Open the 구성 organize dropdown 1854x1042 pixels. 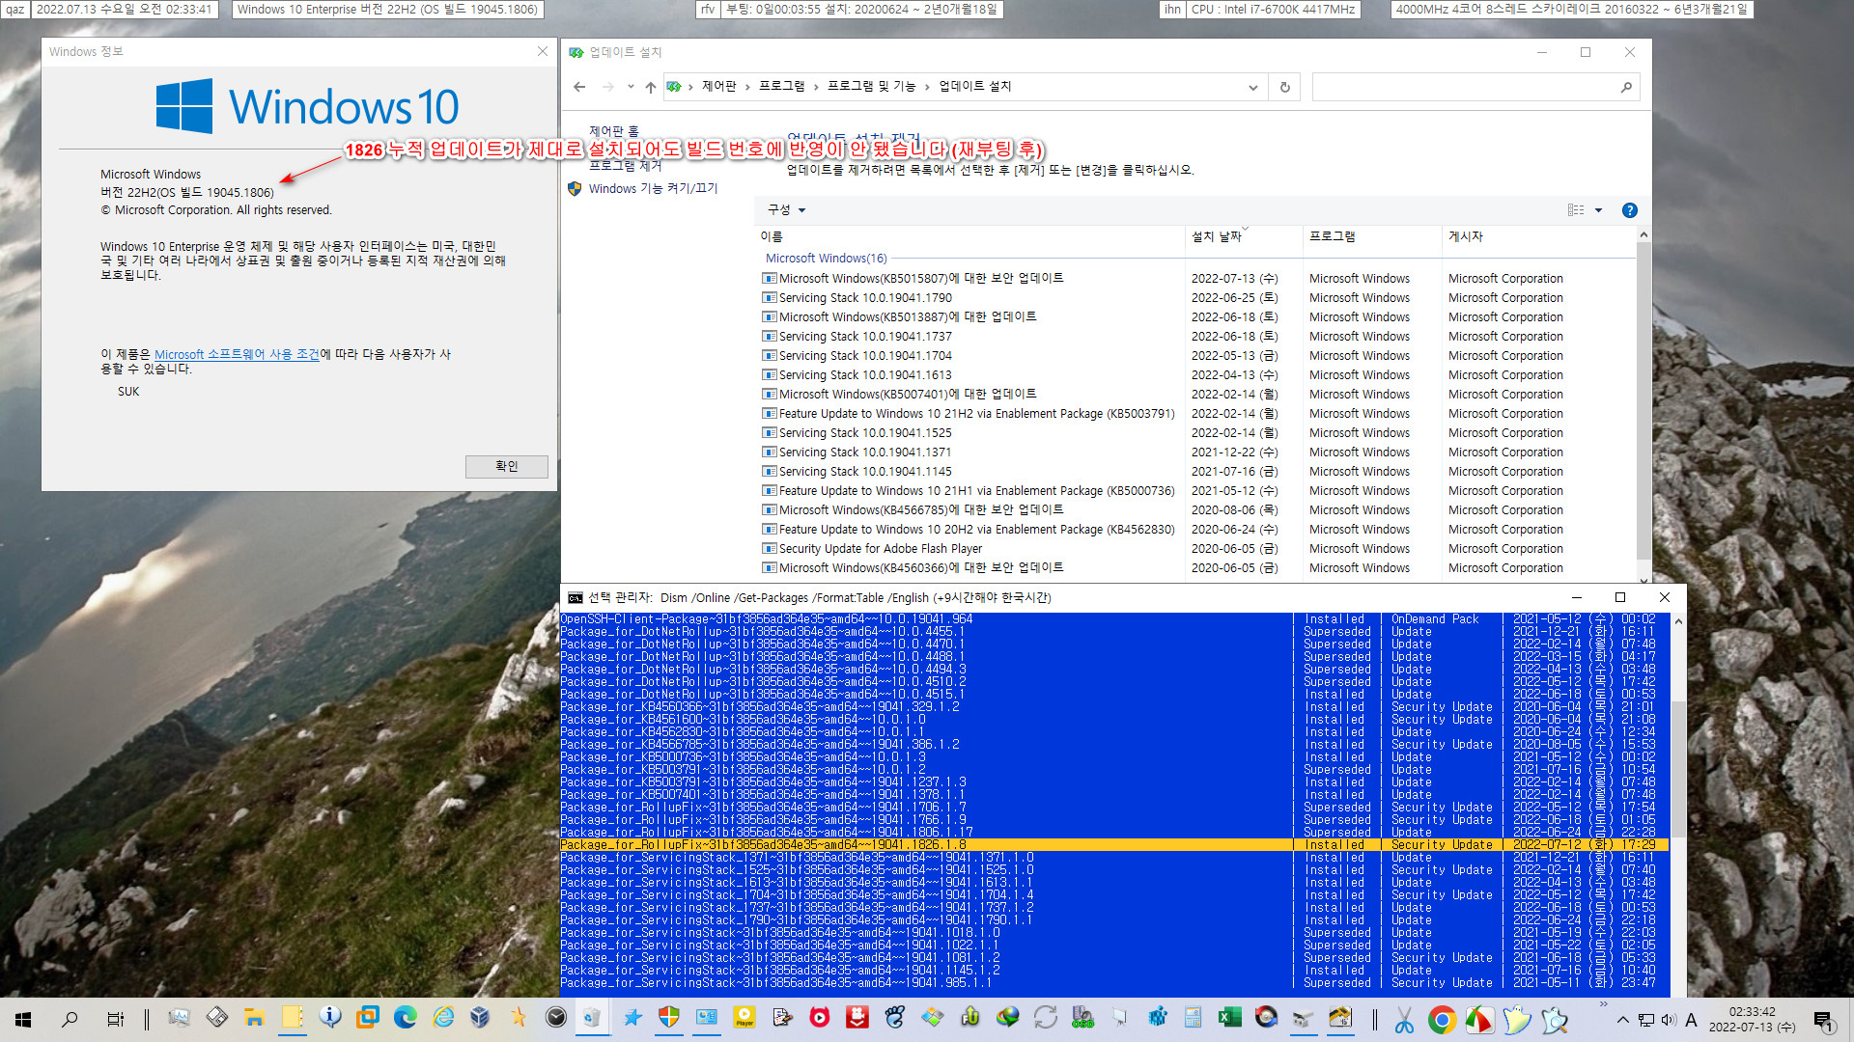click(x=786, y=209)
